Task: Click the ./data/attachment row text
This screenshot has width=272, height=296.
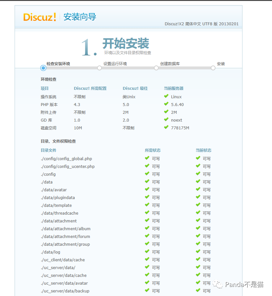Action: [59, 221]
